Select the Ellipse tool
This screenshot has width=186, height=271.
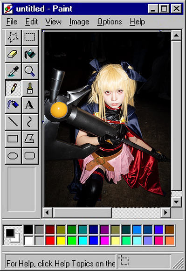pyautogui.click(x=13, y=156)
